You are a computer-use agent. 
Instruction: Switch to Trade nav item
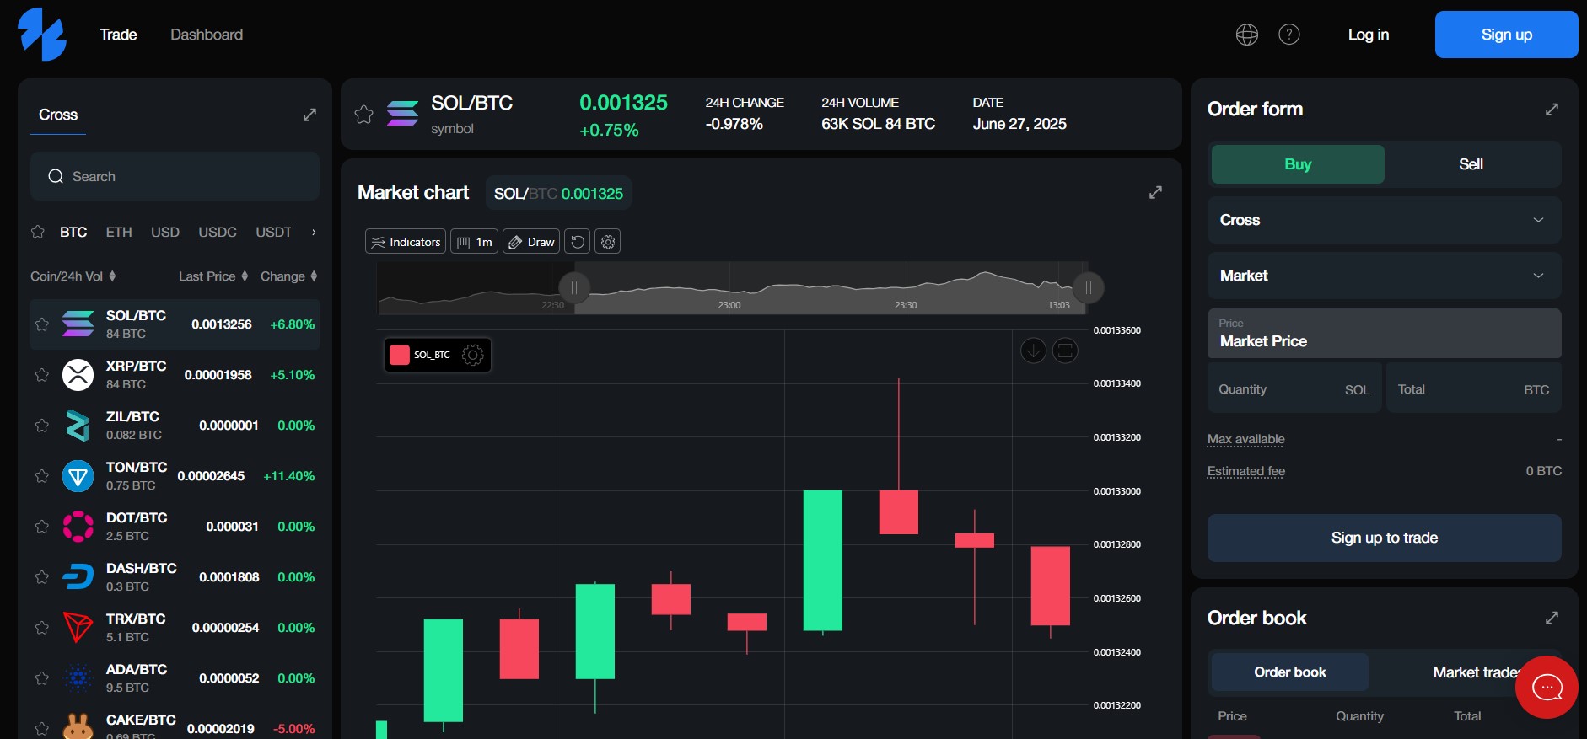(x=118, y=35)
